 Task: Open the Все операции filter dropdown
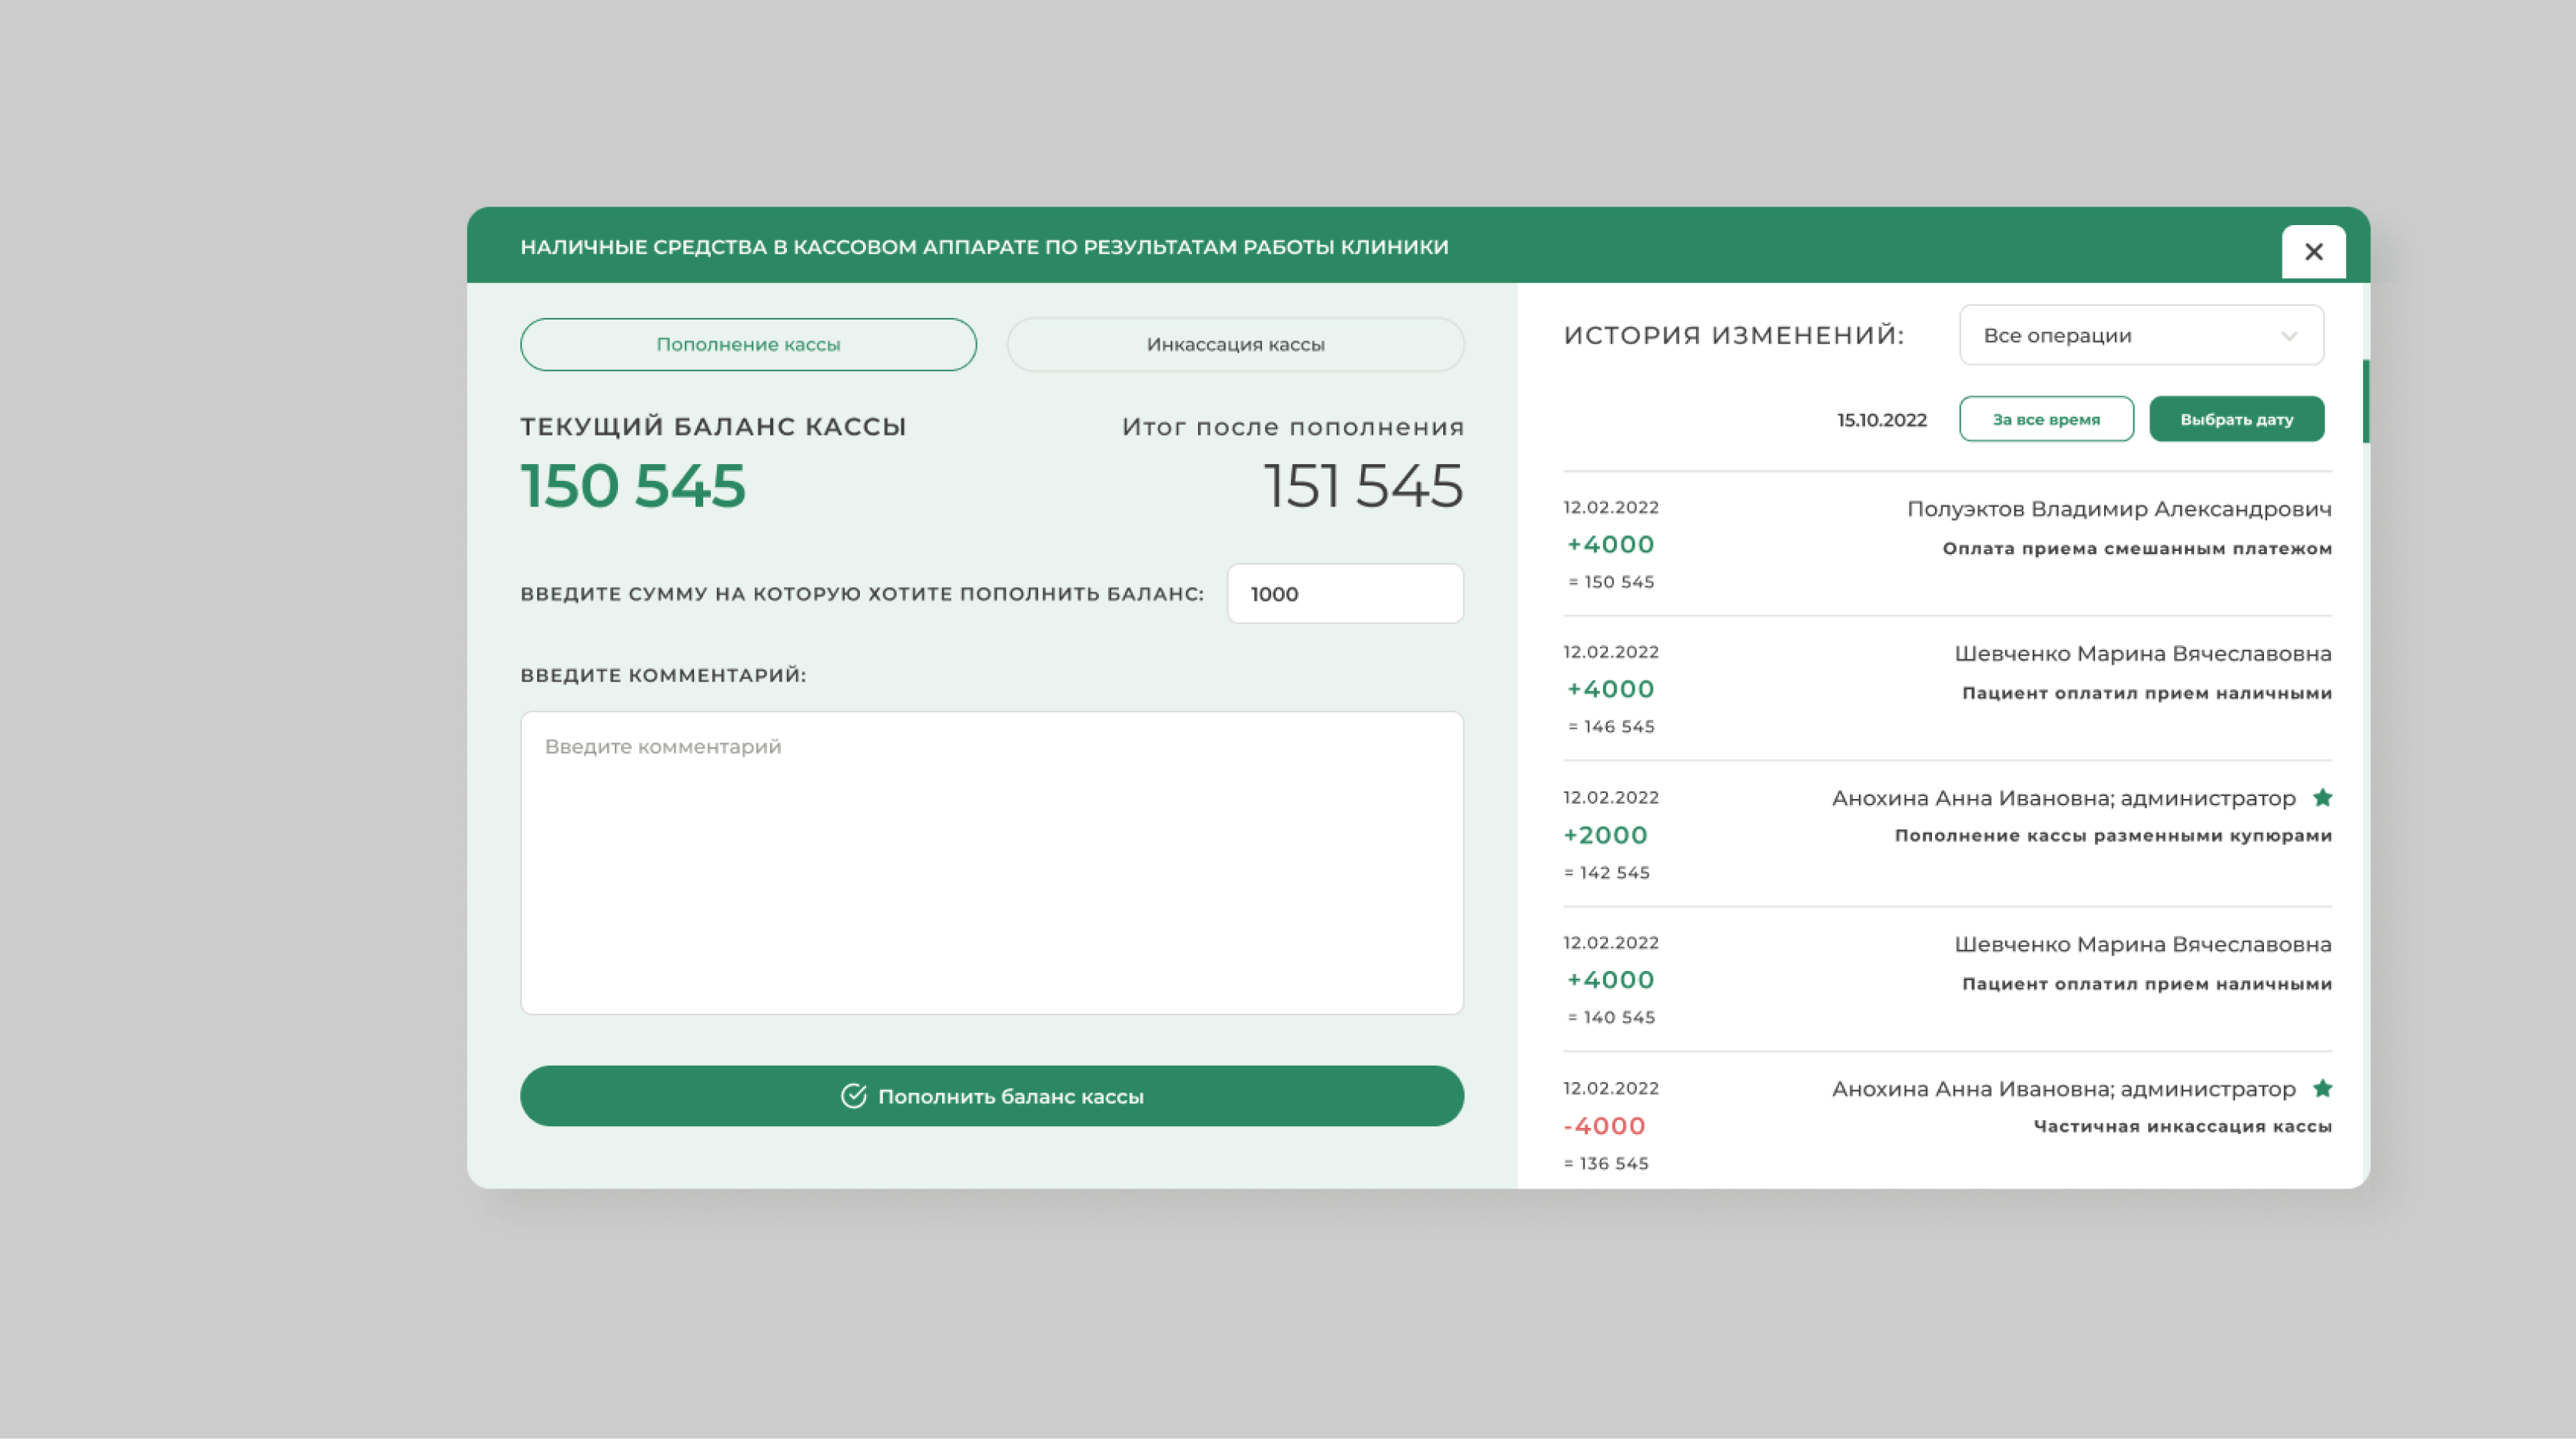pos(2140,335)
